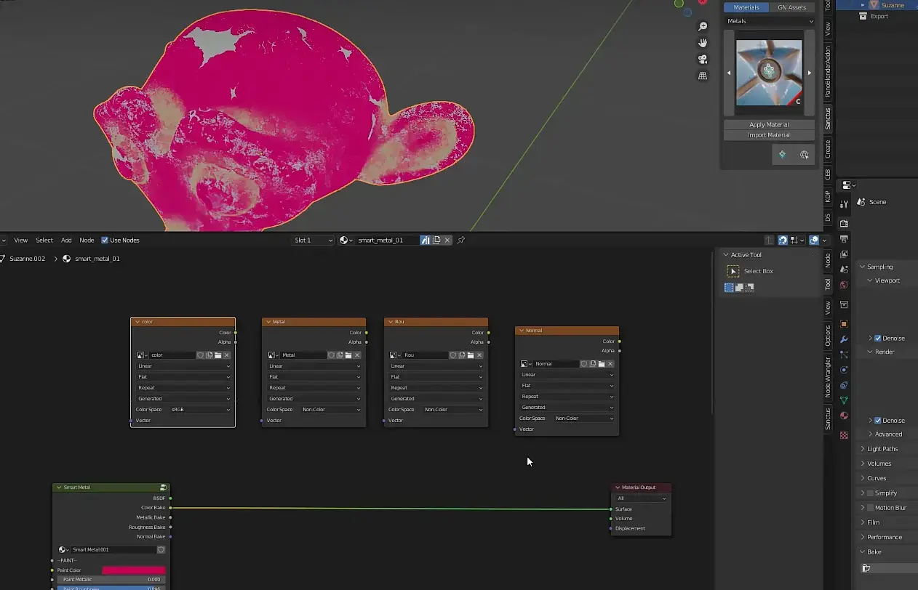918x590 pixels.
Task: Click the pink Paint Color swatch
Action: pos(134,570)
